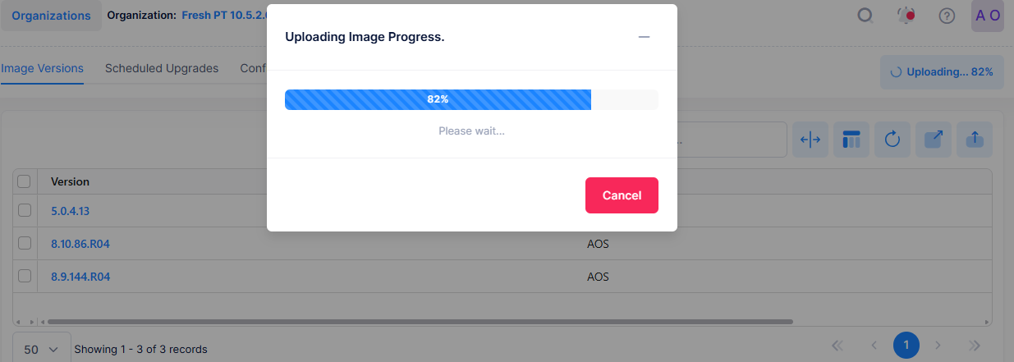Click the export table icon

[934, 140]
